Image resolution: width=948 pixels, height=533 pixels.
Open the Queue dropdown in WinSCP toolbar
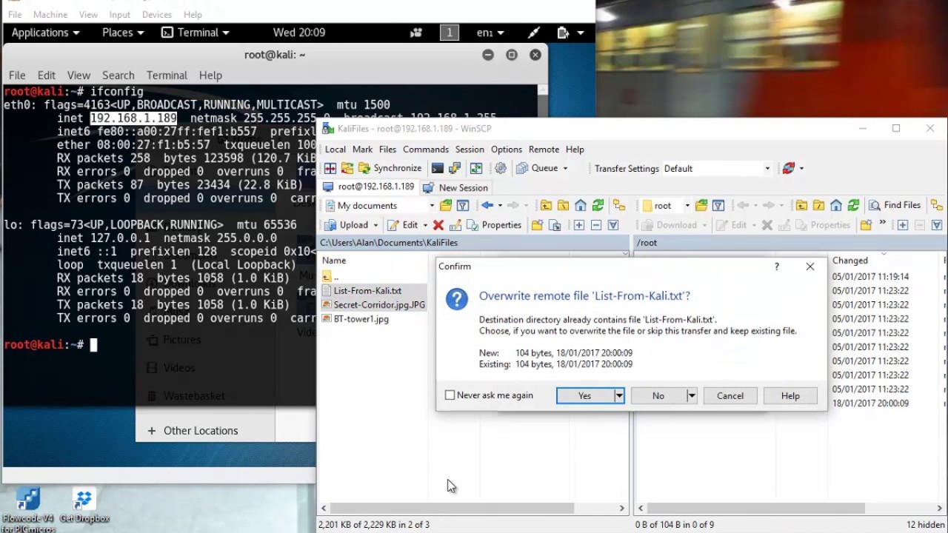click(x=565, y=169)
